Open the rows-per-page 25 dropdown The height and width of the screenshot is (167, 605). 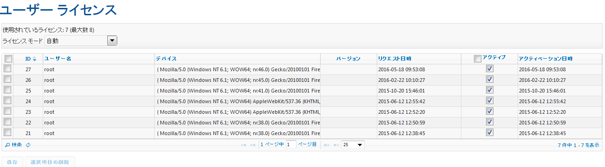pyautogui.click(x=353, y=145)
